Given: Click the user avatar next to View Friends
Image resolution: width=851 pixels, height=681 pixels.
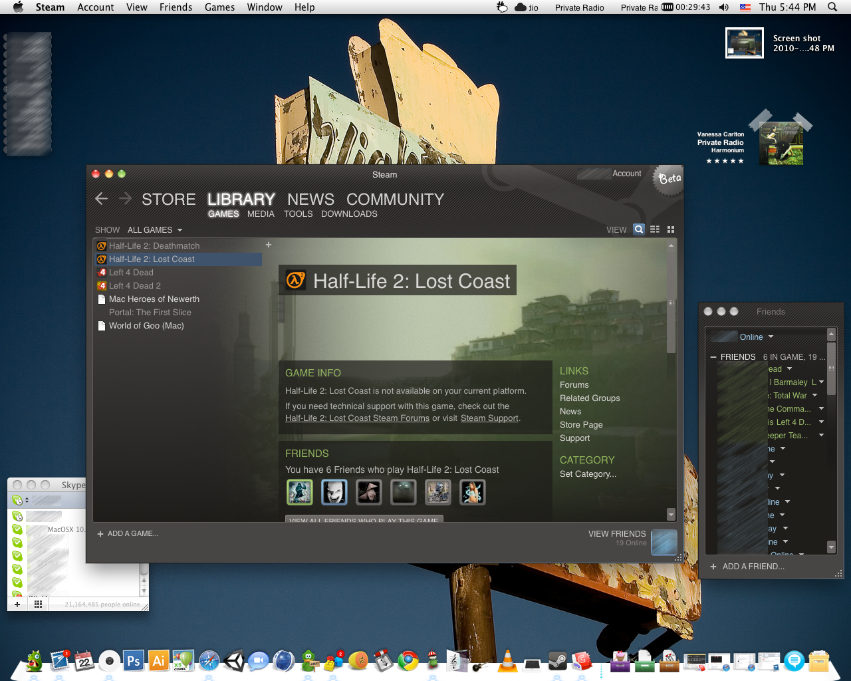Looking at the screenshot, I should point(664,542).
